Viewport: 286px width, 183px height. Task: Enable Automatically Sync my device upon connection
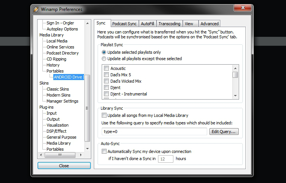click(104, 151)
